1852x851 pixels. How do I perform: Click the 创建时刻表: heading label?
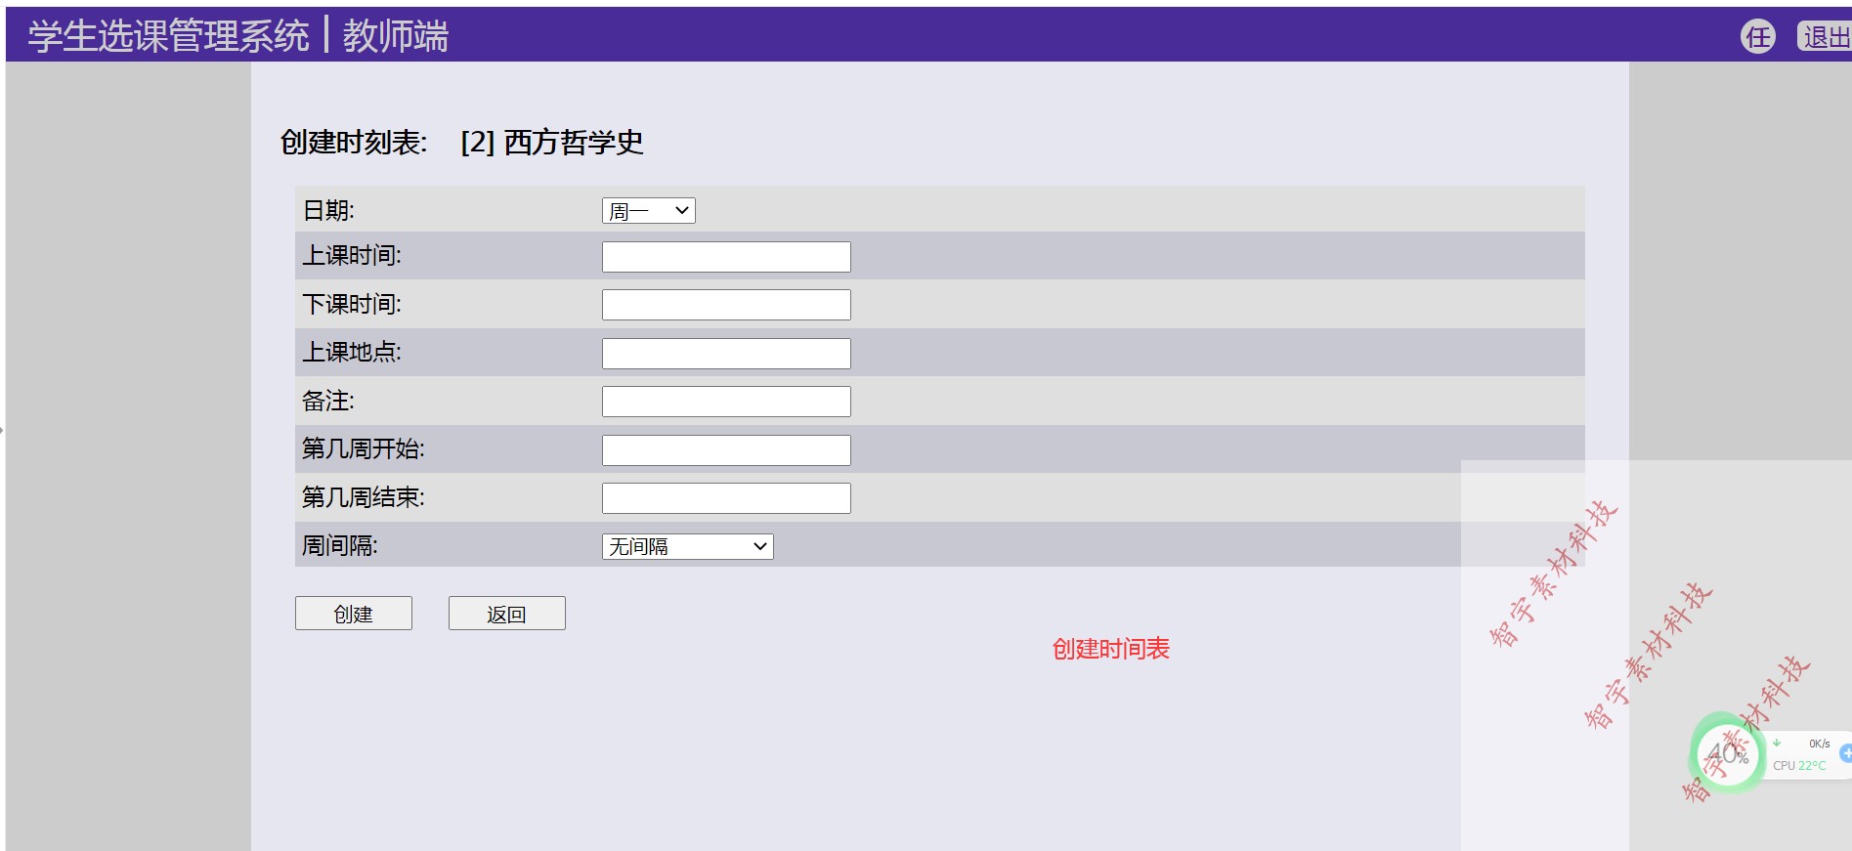tap(354, 143)
